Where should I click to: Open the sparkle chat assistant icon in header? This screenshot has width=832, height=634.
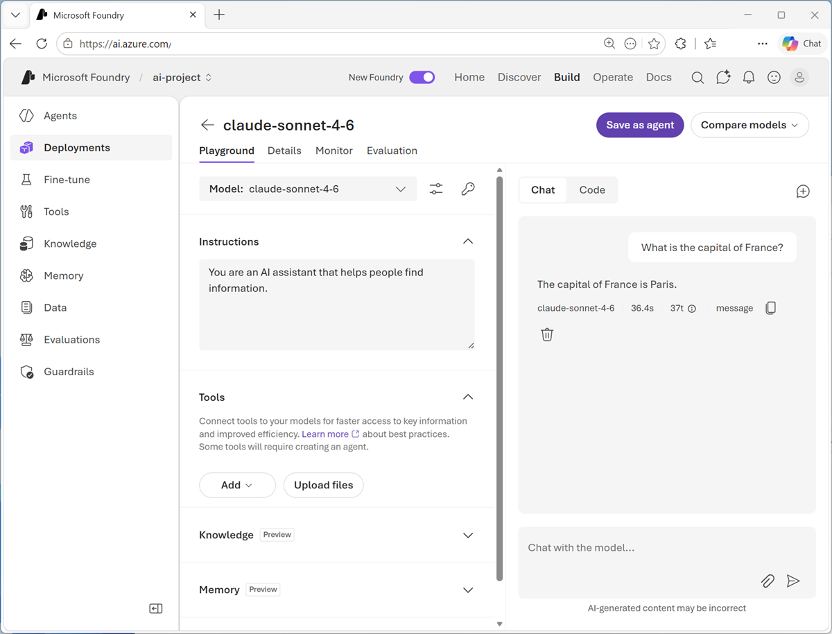tap(723, 78)
